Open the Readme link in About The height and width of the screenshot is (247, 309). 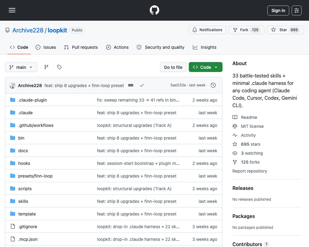245,117
